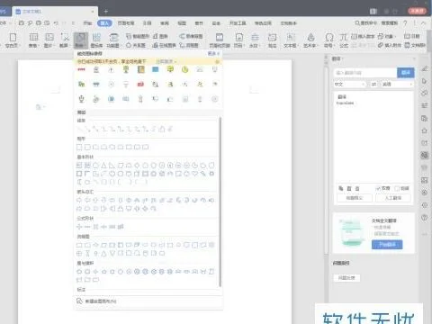Select the first line shape under Lines
Image resolution: width=432 pixels, height=324 pixels.
[x=80, y=130]
